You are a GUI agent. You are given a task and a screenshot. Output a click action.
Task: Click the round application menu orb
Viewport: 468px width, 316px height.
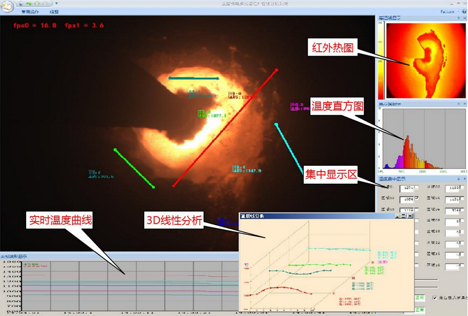7,6
